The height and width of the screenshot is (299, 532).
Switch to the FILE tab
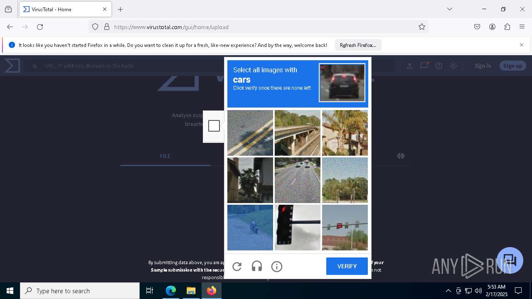click(165, 156)
